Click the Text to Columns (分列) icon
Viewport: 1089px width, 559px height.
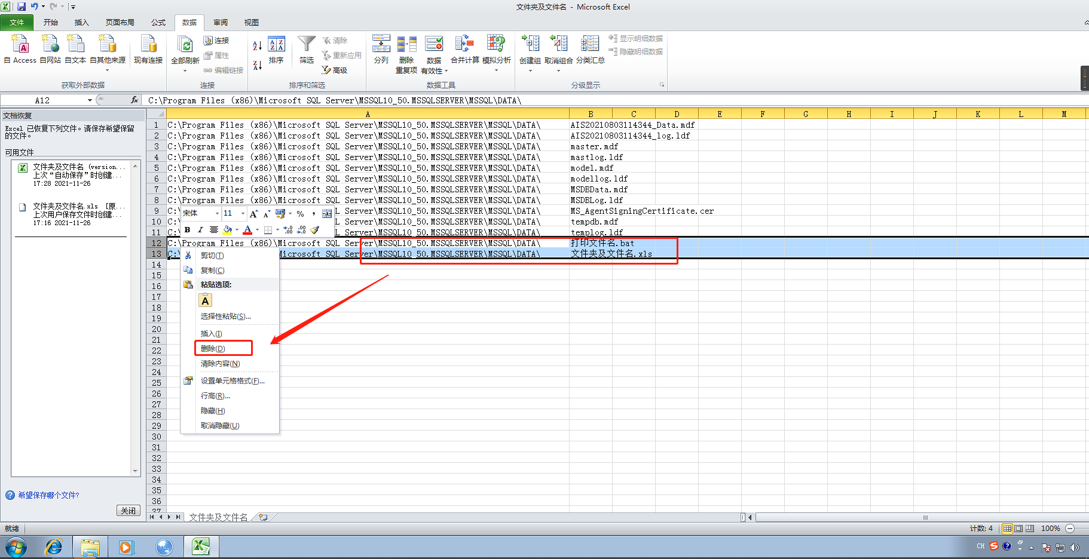tap(381, 49)
